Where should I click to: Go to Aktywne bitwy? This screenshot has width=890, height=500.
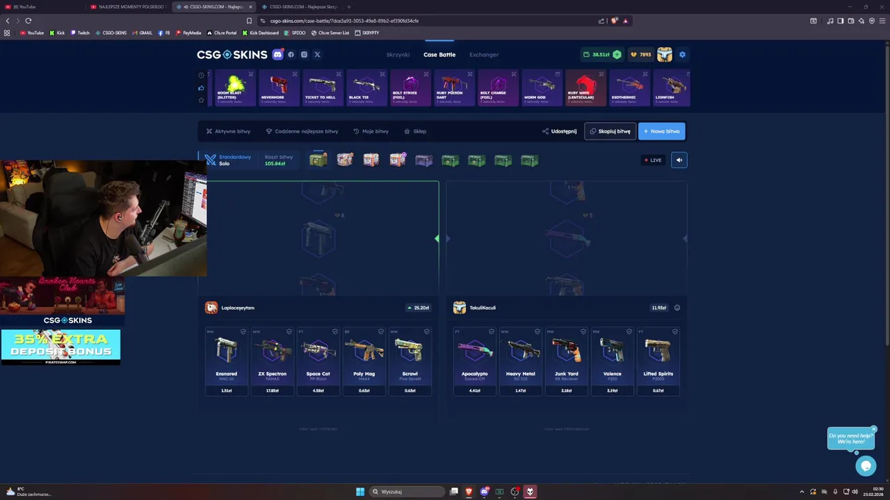pyautogui.click(x=228, y=131)
